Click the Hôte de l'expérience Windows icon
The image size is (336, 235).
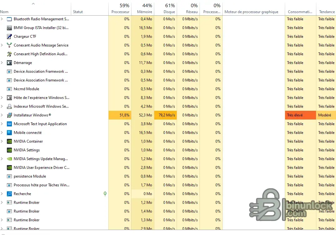9,98
